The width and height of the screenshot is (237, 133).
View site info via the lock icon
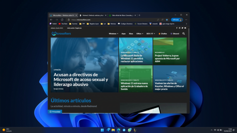point(69,20)
